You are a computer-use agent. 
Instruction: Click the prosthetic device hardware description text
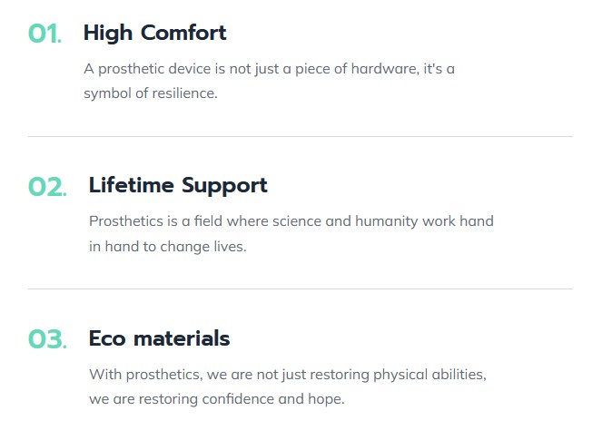click(x=270, y=69)
